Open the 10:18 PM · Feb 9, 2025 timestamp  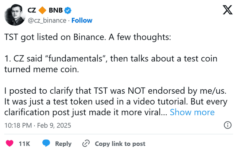pos(38,126)
